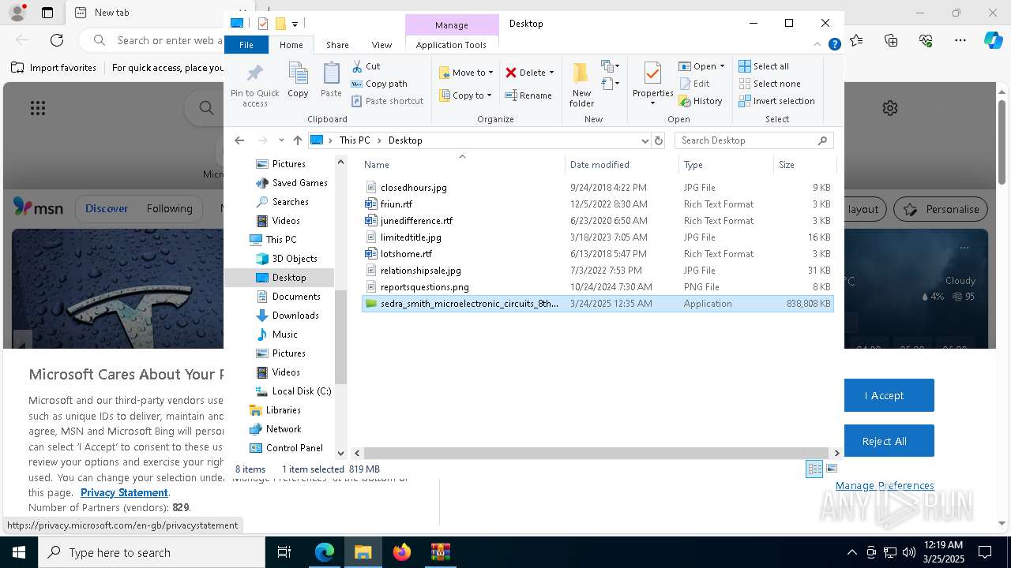Refresh the Edge page
This screenshot has height=568, width=1011.
click(57, 40)
